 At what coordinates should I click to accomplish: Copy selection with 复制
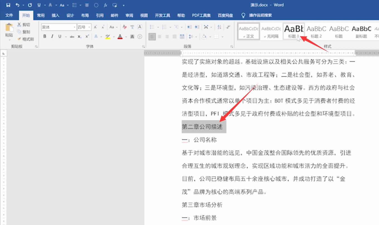click(x=24, y=32)
